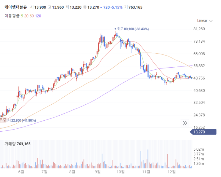The image size is (221, 177).
Task: Click the 81,260 price axis label
Action: pyautogui.click(x=199, y=29)
